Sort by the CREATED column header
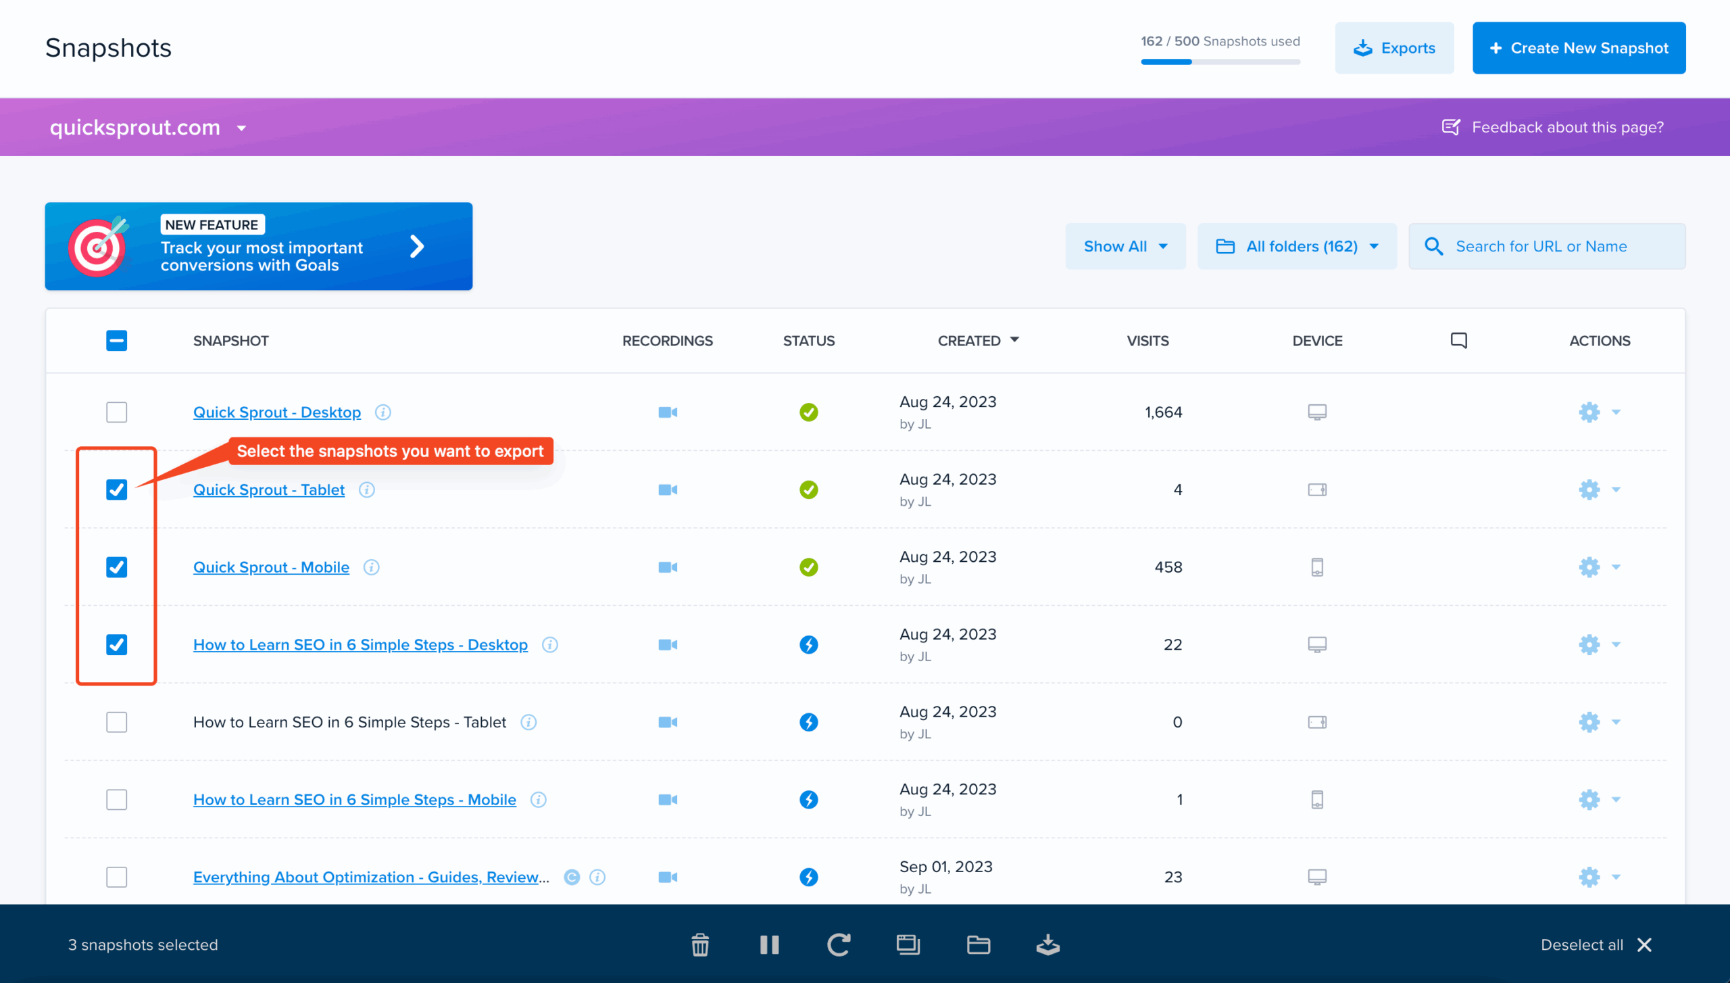Screen dimensions: 1730x983 [978, 340]
